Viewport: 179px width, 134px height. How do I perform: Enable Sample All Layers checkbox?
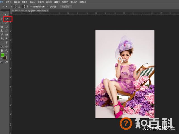[x=31, y=6]
